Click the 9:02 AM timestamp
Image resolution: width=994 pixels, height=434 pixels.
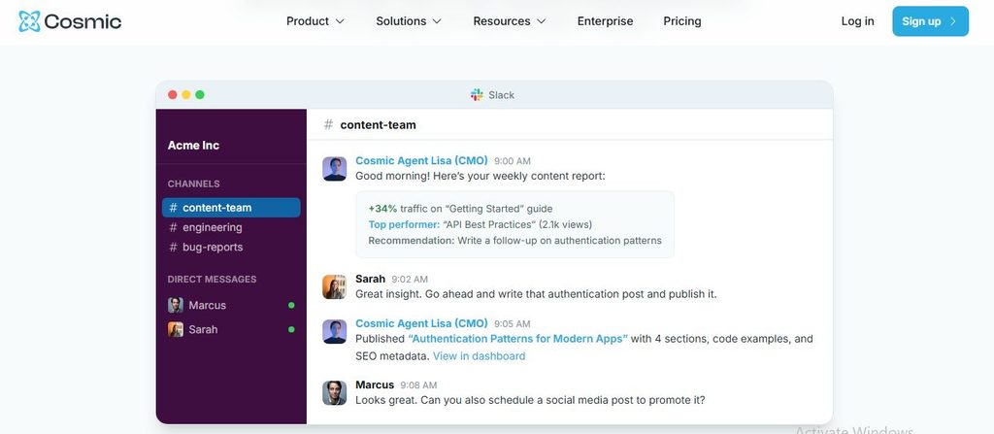click(x=410, y=280)
